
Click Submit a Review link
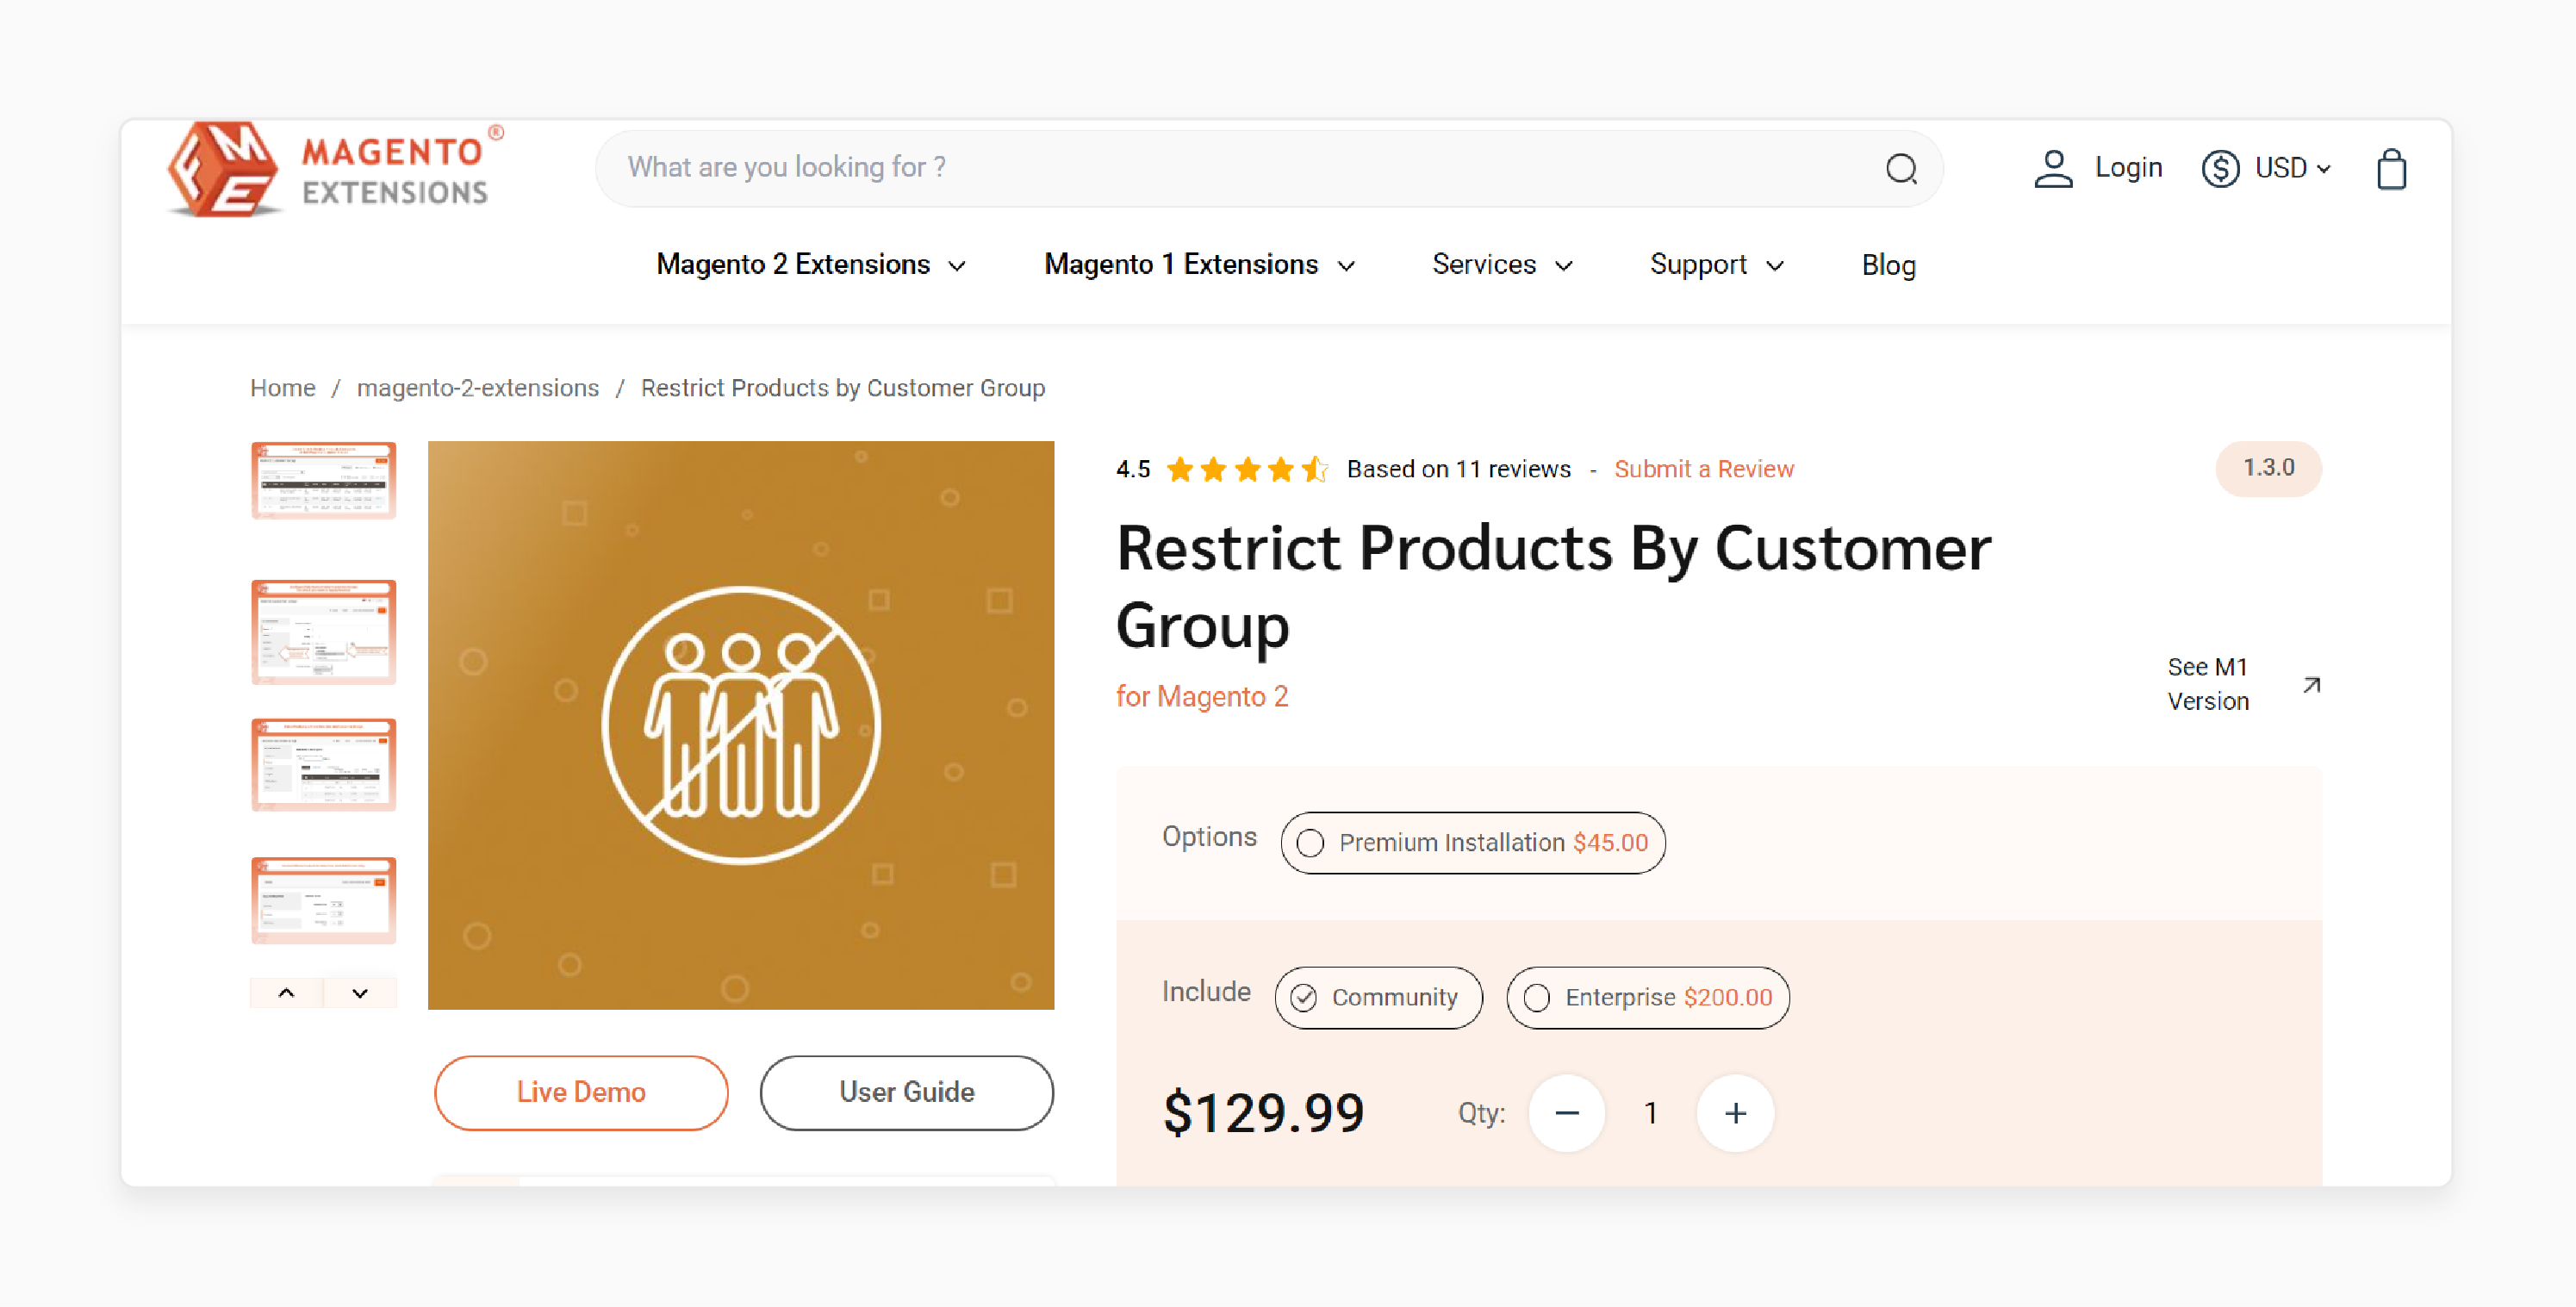tap(1704, 469)
